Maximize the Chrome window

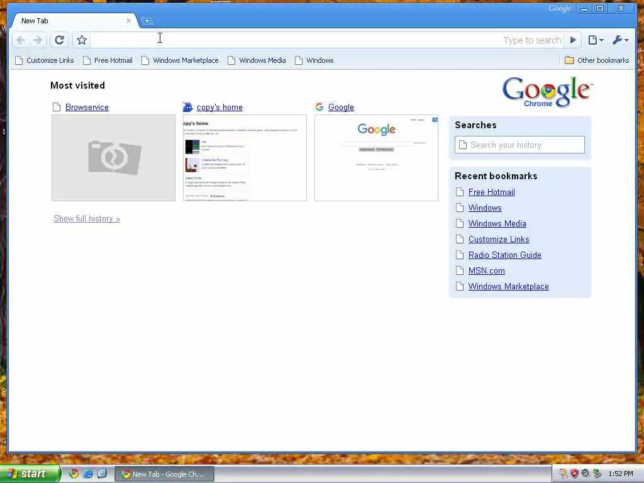click(600, 8)
